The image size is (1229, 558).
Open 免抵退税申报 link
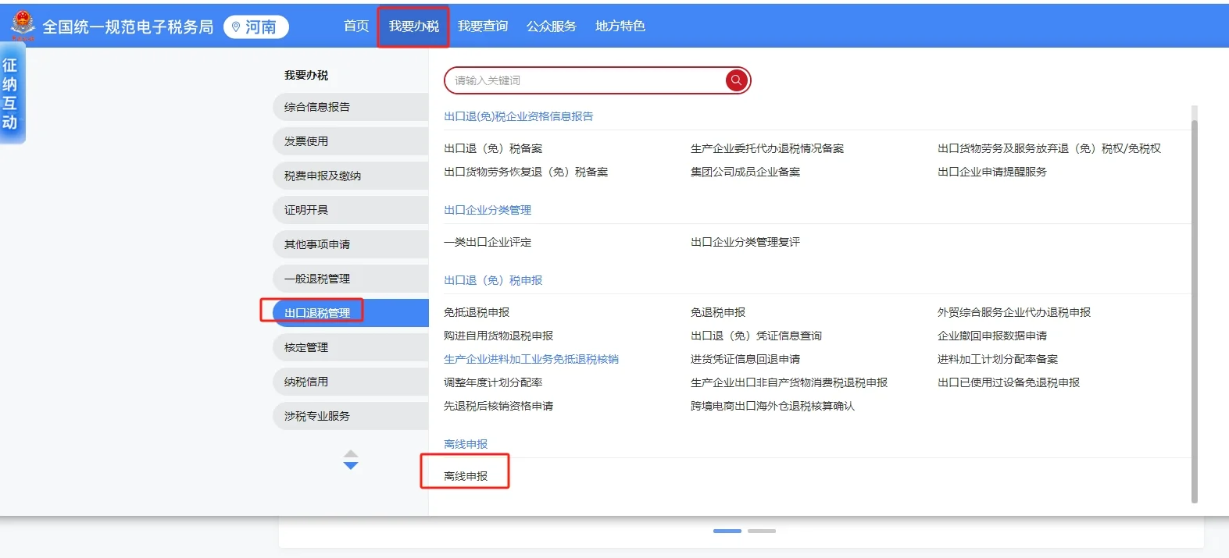pos(477,312)
